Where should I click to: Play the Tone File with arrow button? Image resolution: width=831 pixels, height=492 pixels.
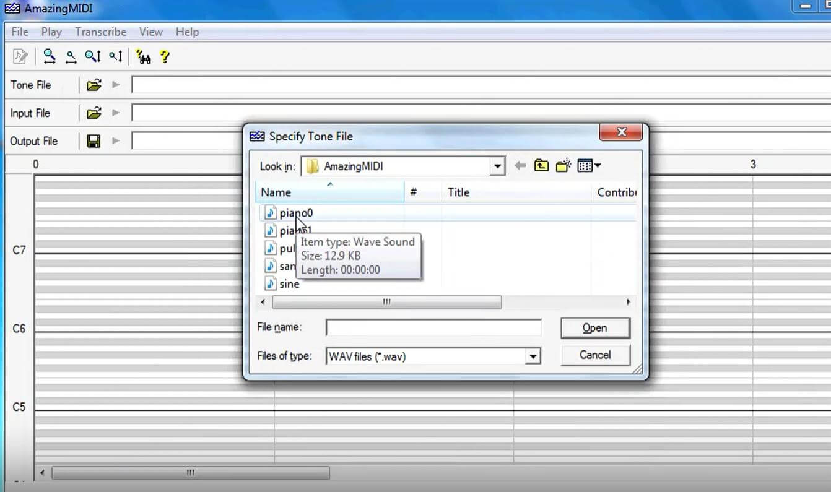116,85
